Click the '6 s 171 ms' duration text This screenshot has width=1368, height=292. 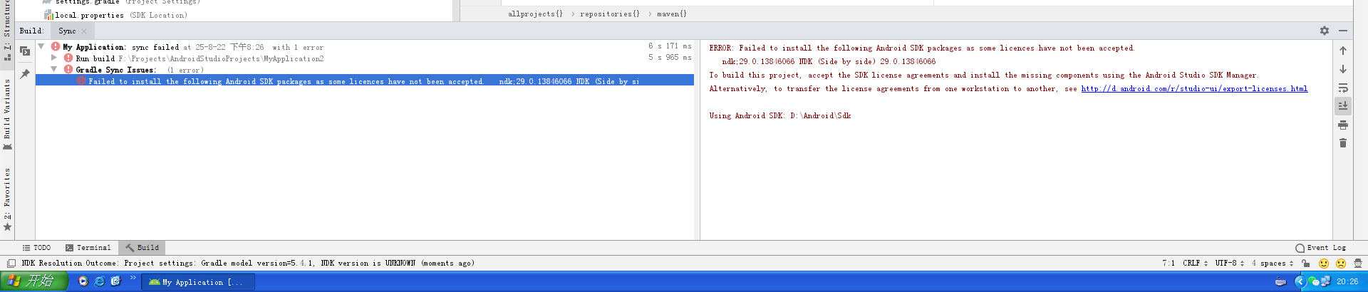pos(670,46)
